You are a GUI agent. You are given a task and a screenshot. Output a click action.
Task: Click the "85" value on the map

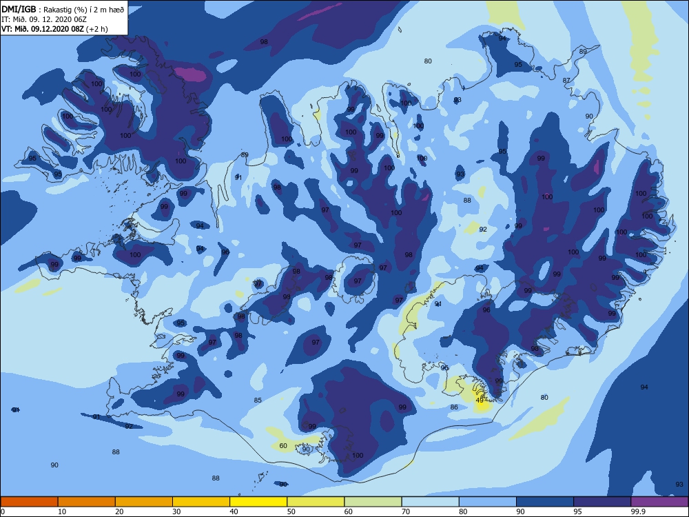tap(258, 400)
